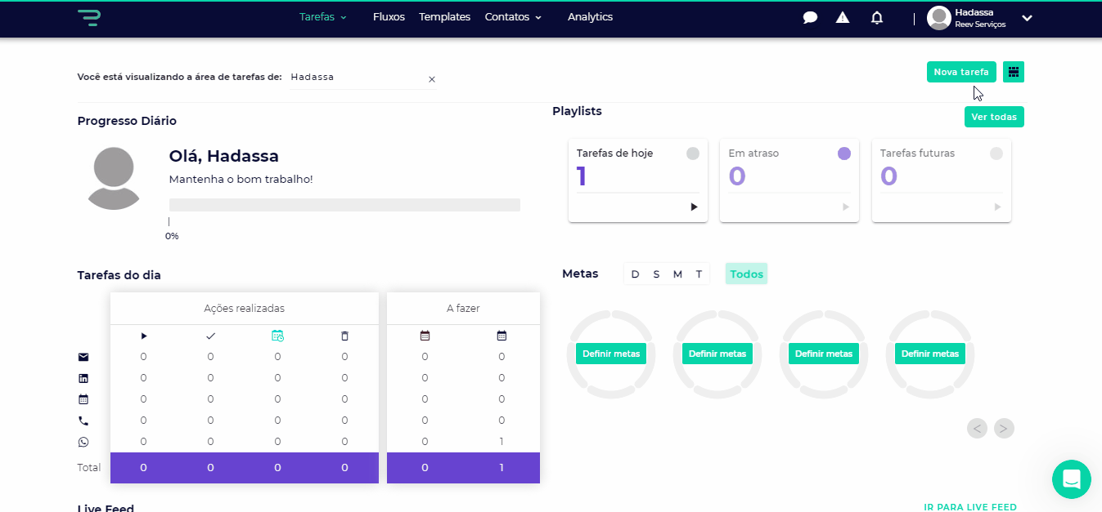Select the D daily goals filter
The image size is (1102, 512).
point(635,274)
